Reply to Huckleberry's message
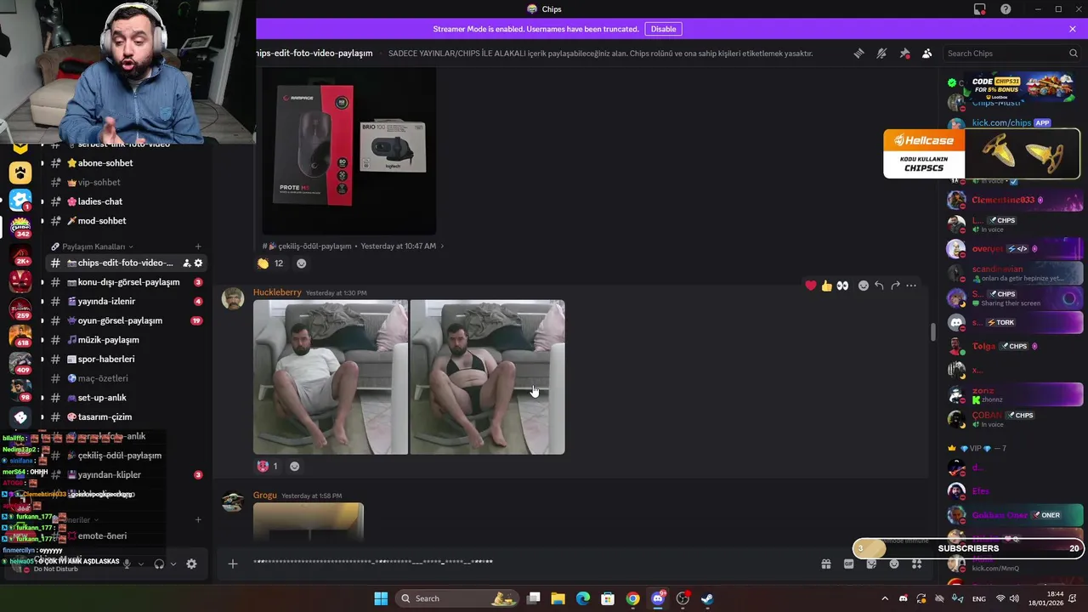Viewport: 1088px width, 612px height. coord(879,286)
